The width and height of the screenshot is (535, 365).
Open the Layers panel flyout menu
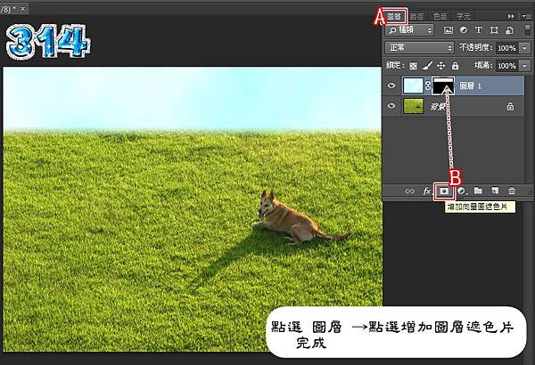coord(525,16)
